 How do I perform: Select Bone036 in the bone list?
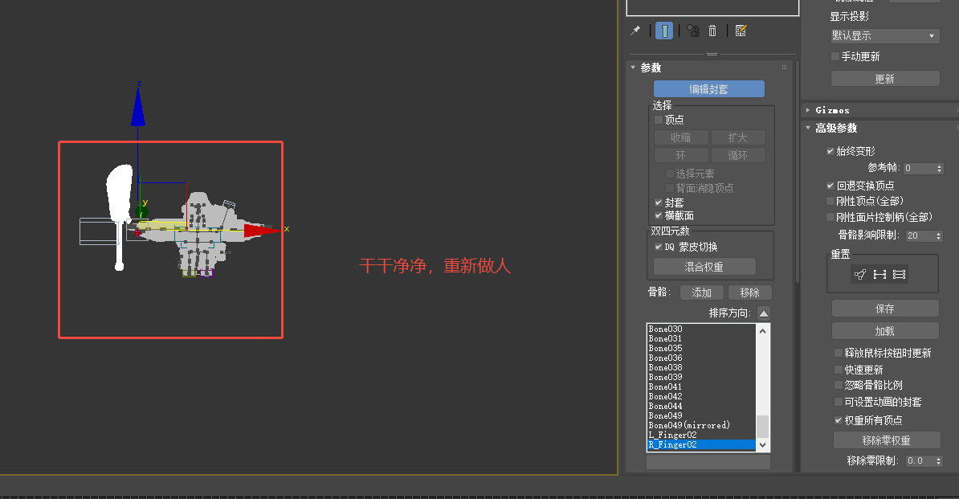click(701, 358)
